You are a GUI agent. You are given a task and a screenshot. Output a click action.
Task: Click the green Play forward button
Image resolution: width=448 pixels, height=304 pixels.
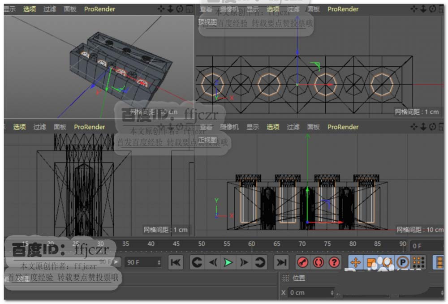228,262
